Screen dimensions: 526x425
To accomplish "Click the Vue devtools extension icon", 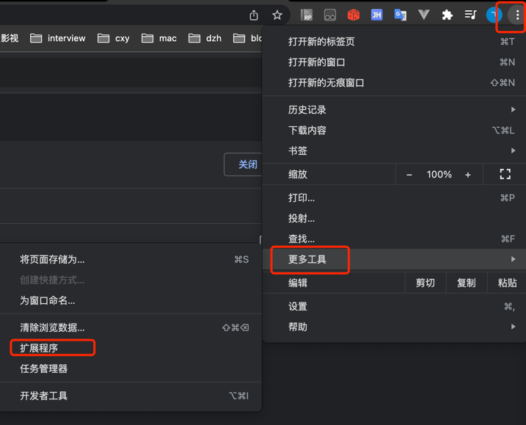I will click(x=424, y=15).
